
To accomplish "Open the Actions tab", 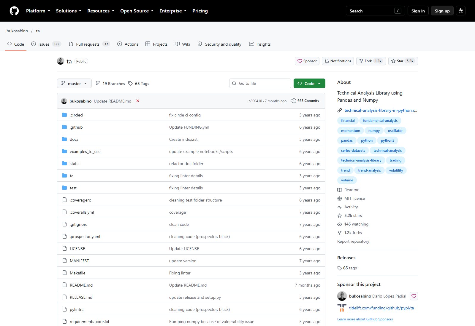I will coord(128,44).
